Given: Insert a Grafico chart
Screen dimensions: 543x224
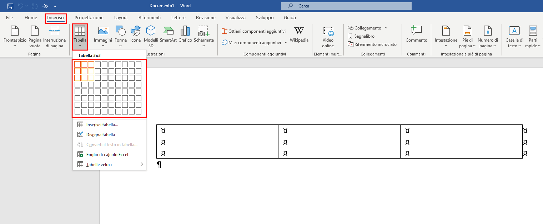Looking at the screenshot, I should 185,35.
